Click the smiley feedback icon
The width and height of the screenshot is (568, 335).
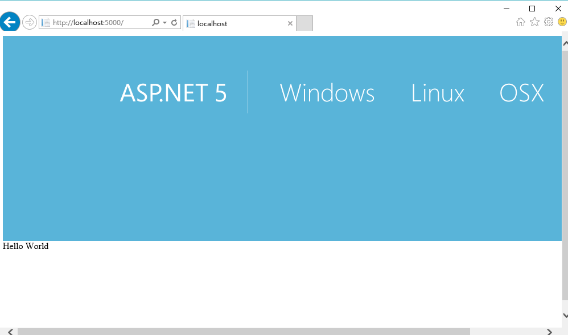coord(562,22)
